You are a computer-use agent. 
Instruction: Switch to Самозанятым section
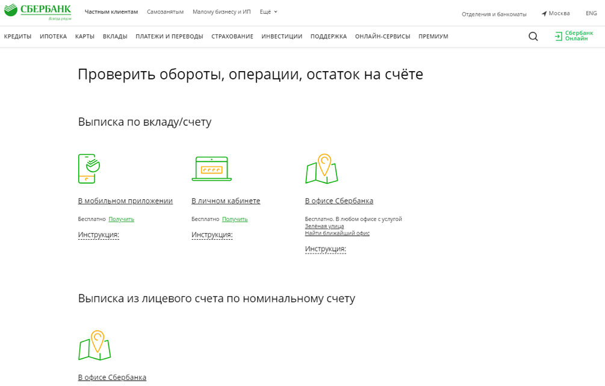coord(165,12)
